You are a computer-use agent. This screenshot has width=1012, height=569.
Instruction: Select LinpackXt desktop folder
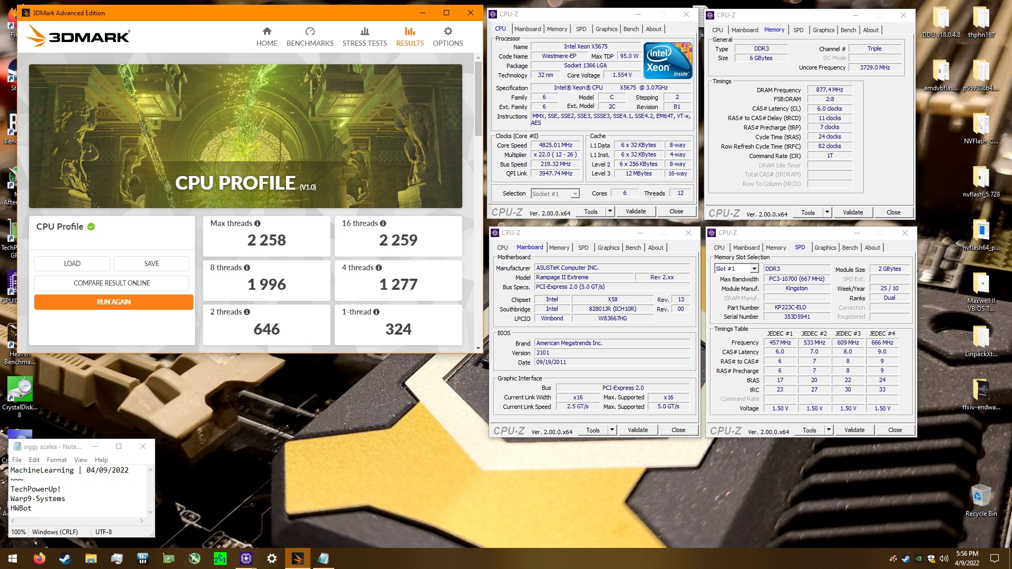[x=981, y=341]
